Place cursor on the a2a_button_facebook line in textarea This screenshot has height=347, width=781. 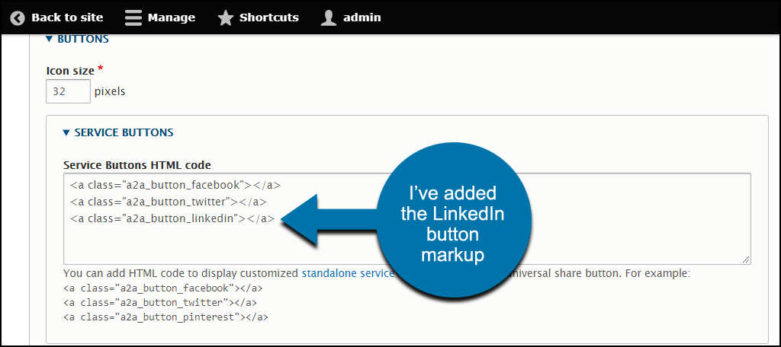175,185
